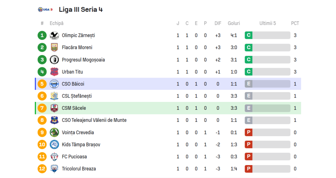This screenshot has height=178, width=336.
Task: Click Flacăra Moreni team crest
Action: click(x=54, y=47)
